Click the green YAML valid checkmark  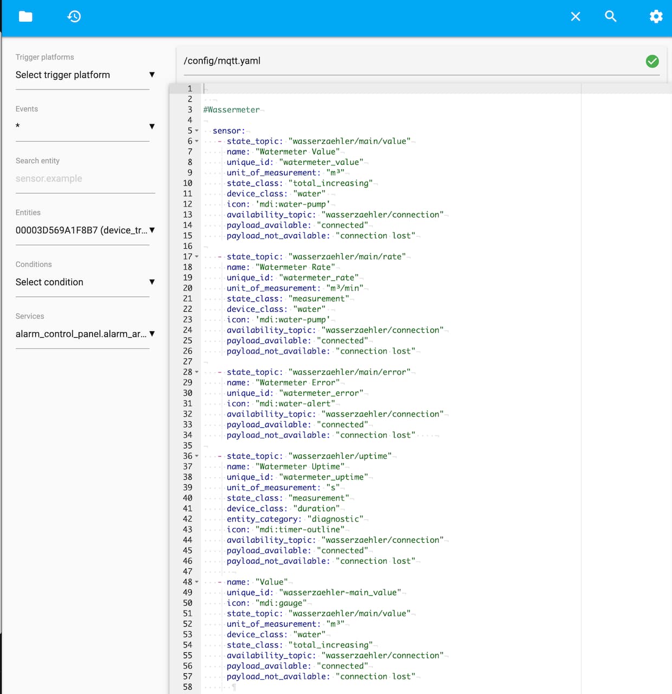click(652, 61)
